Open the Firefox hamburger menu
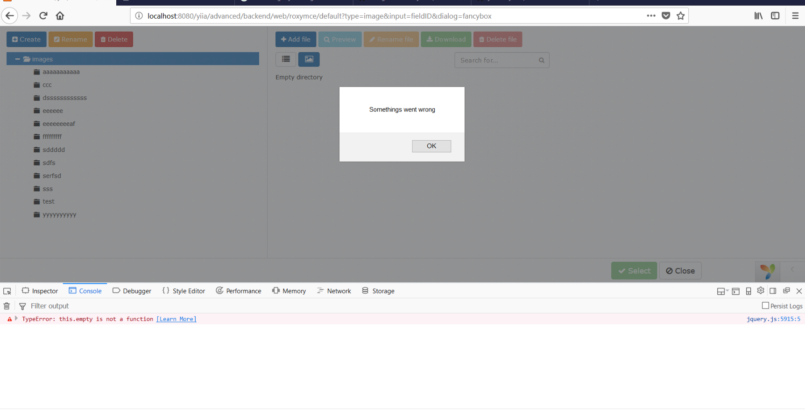 point(795,16)
